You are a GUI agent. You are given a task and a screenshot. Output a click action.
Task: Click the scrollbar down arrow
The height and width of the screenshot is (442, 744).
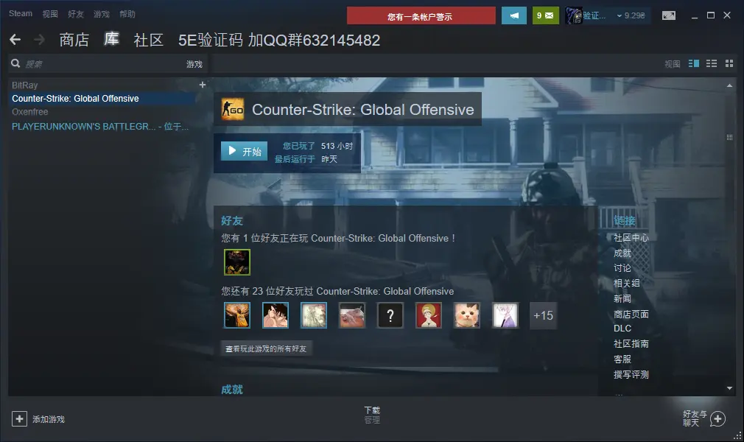tap(729, 388)
